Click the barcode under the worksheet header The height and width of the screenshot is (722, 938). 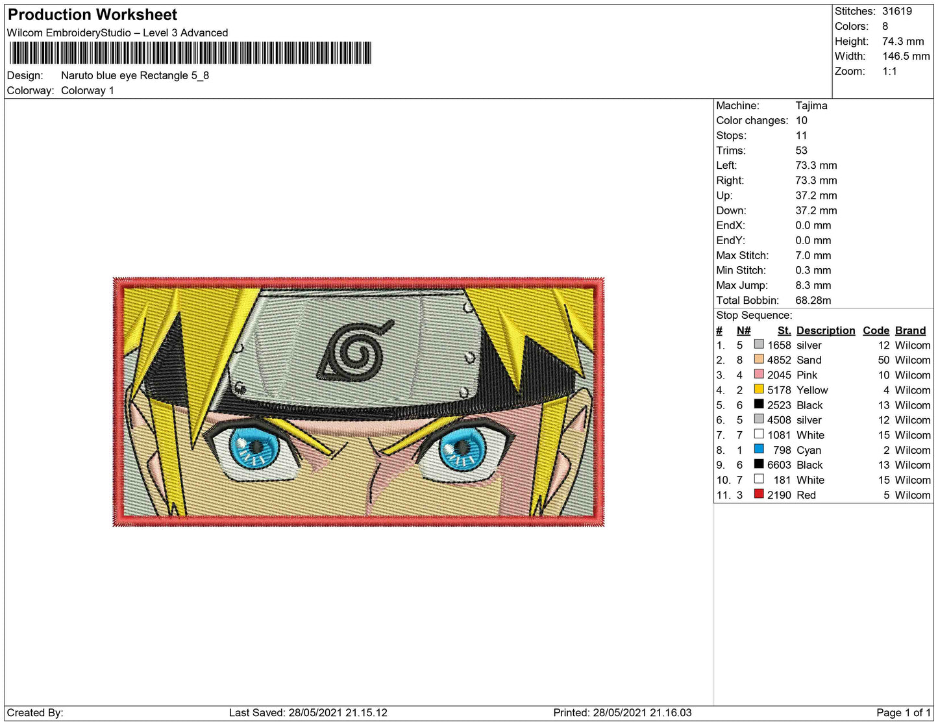tap(190, 53)
